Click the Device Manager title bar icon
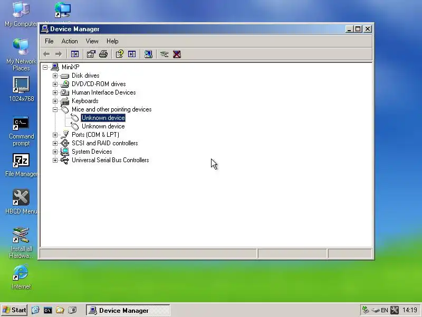 pos(45,29)
